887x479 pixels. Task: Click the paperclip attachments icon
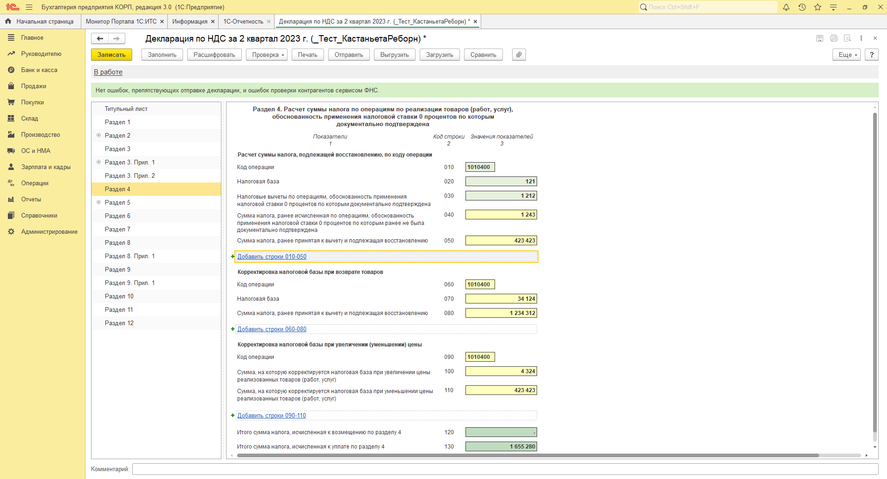519,55
